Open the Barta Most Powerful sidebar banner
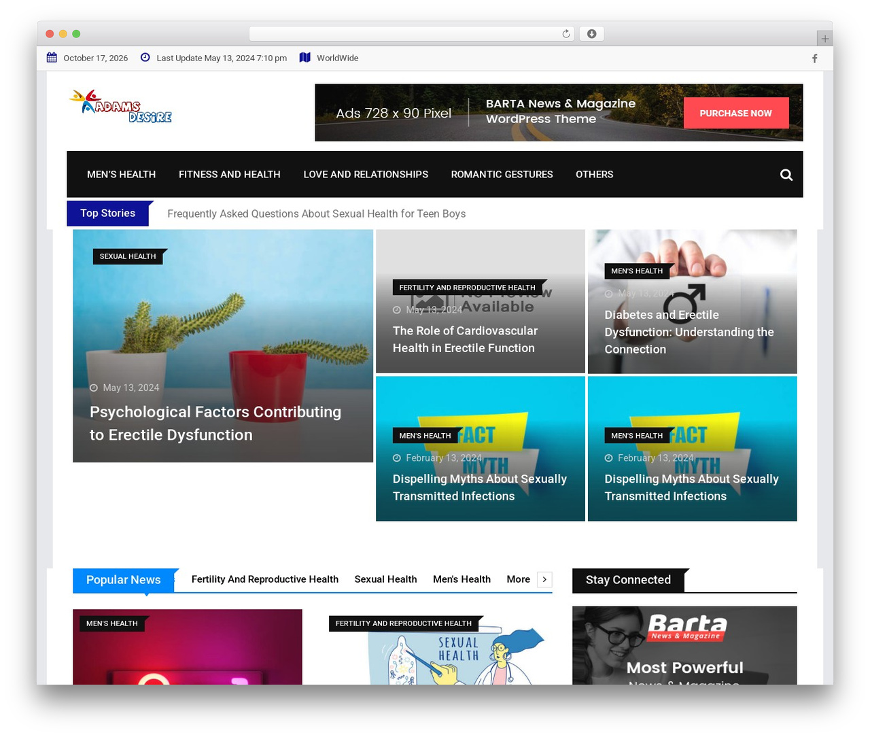Screen dimensions: 870x737 tap(684, 645)
